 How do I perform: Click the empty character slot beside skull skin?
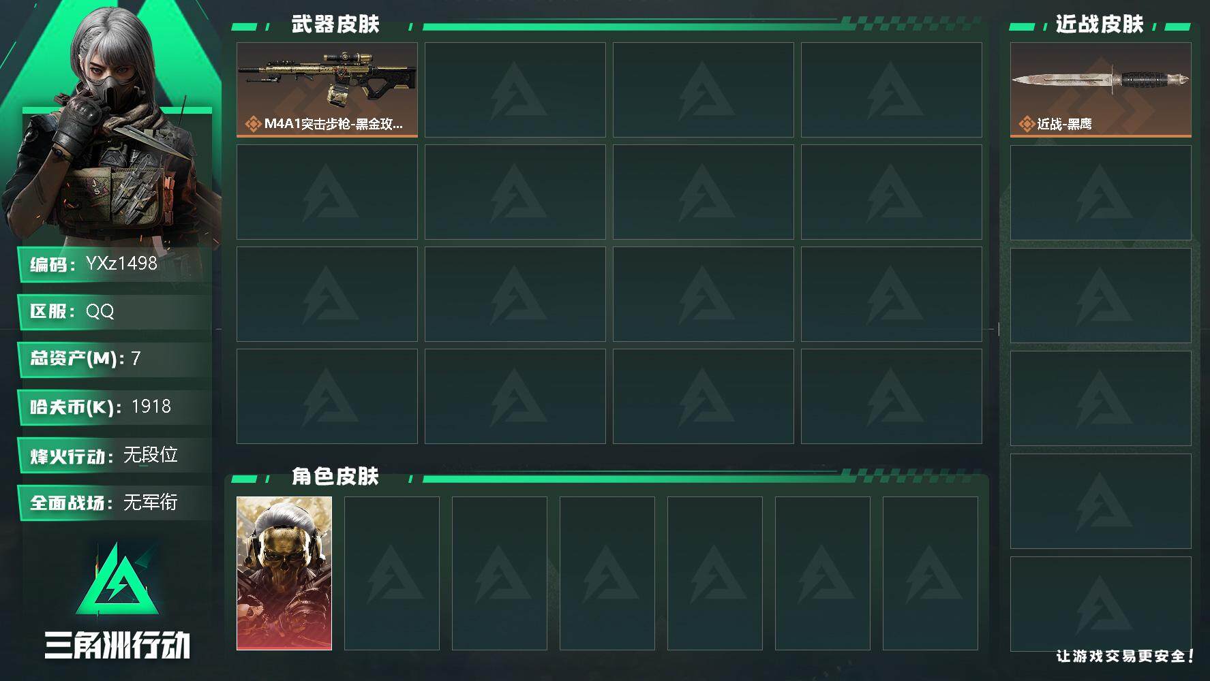point(392,573)
